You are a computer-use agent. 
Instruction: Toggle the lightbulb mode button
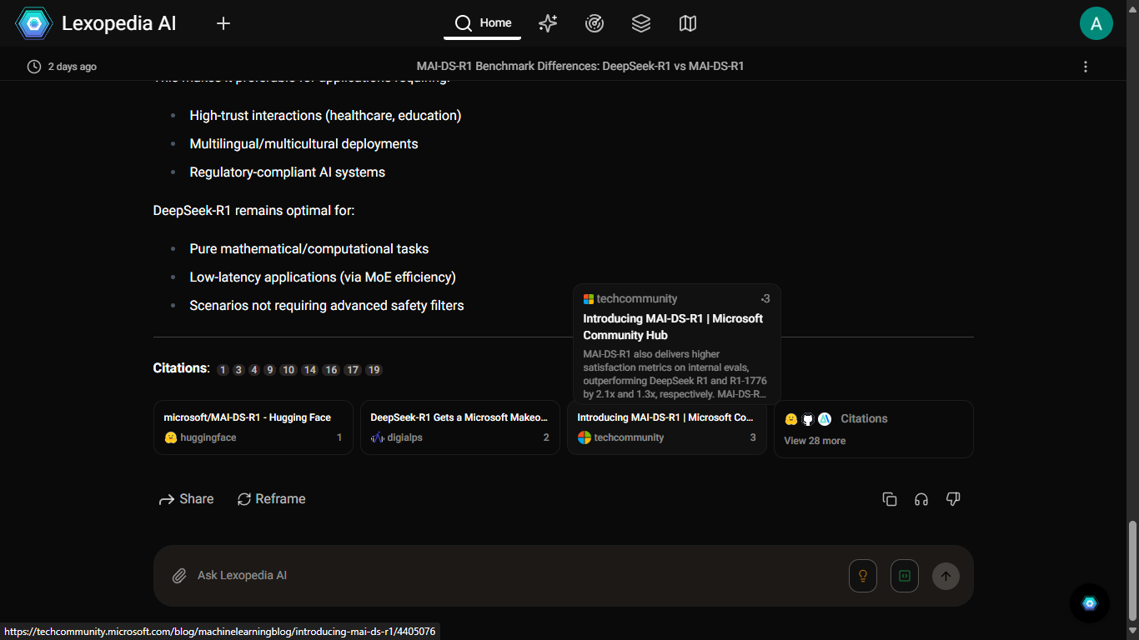pyautogui.click(x=863, y=576)
